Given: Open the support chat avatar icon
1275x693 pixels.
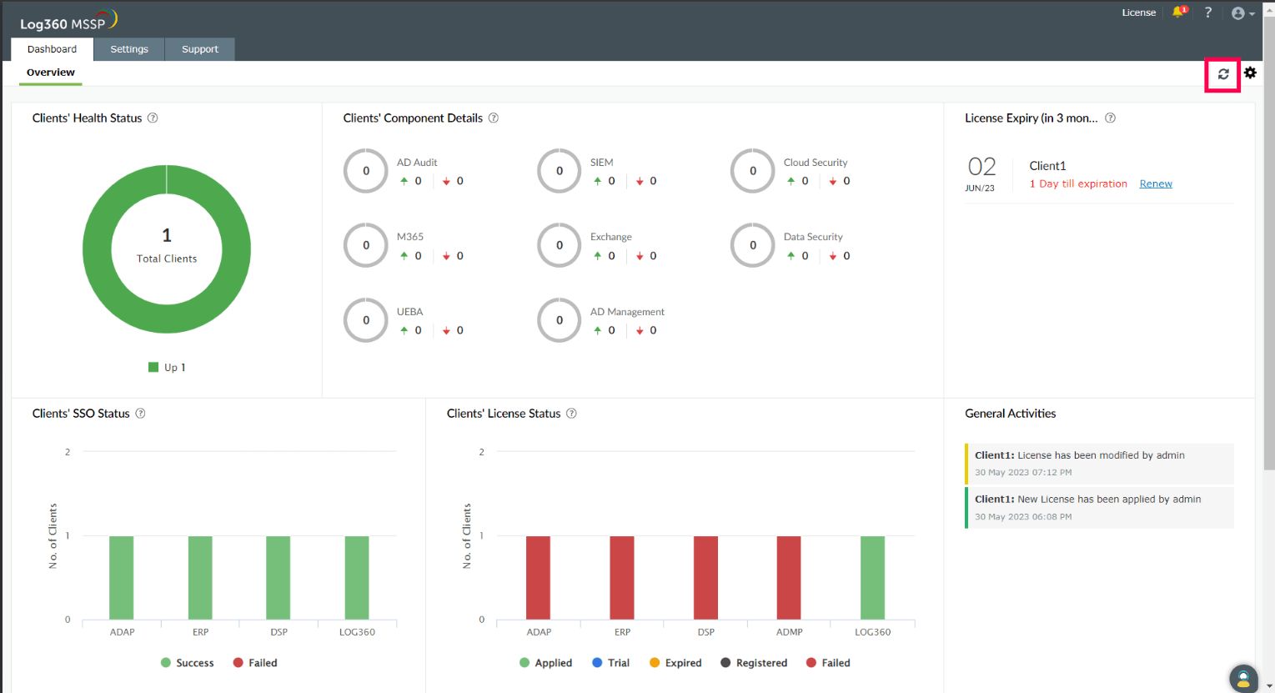Looking at the screenshot, I should (x=1243, y=678).
